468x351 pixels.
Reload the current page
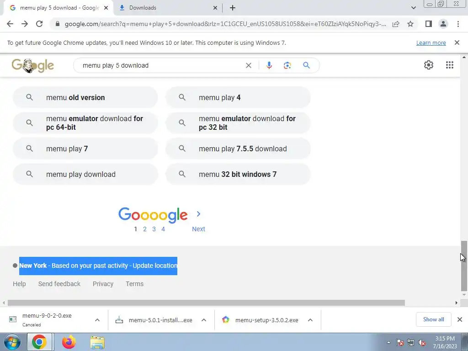click(x=39, y=24)
